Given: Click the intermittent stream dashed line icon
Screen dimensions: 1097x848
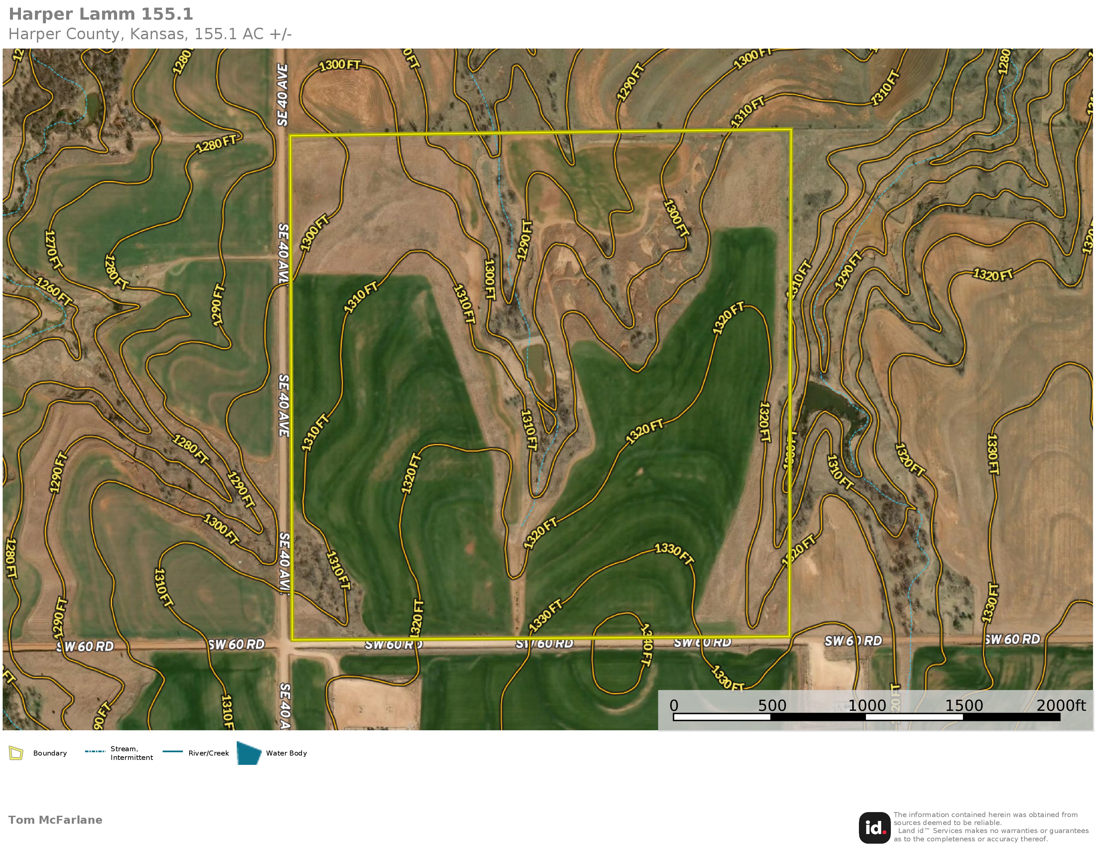Looking at the screenshot, I should click(x=95, y=752).
